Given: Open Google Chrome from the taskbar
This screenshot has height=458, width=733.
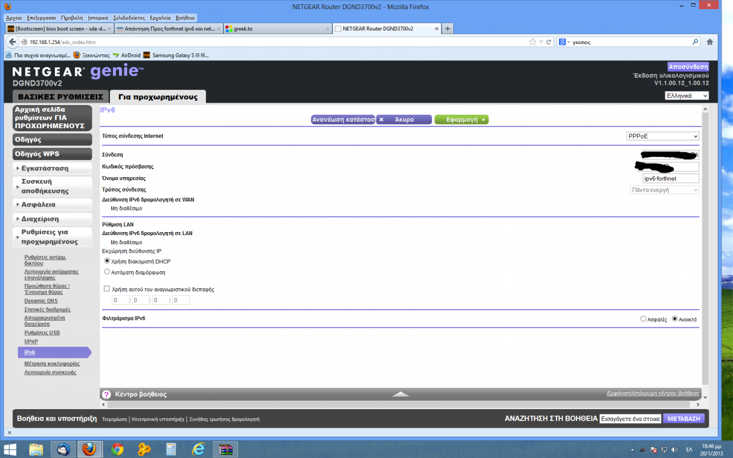Looking at the screenshot, I should tap(117, 449).
